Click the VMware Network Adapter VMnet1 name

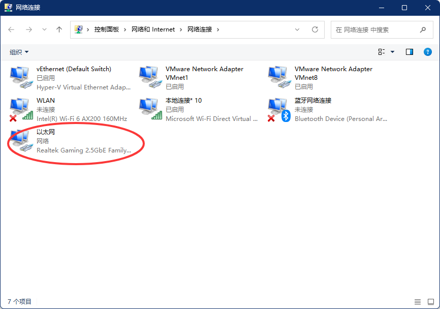204,73
